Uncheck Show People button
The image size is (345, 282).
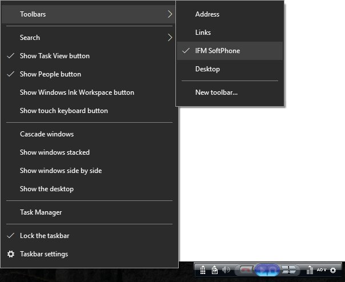tap(89, 74)
